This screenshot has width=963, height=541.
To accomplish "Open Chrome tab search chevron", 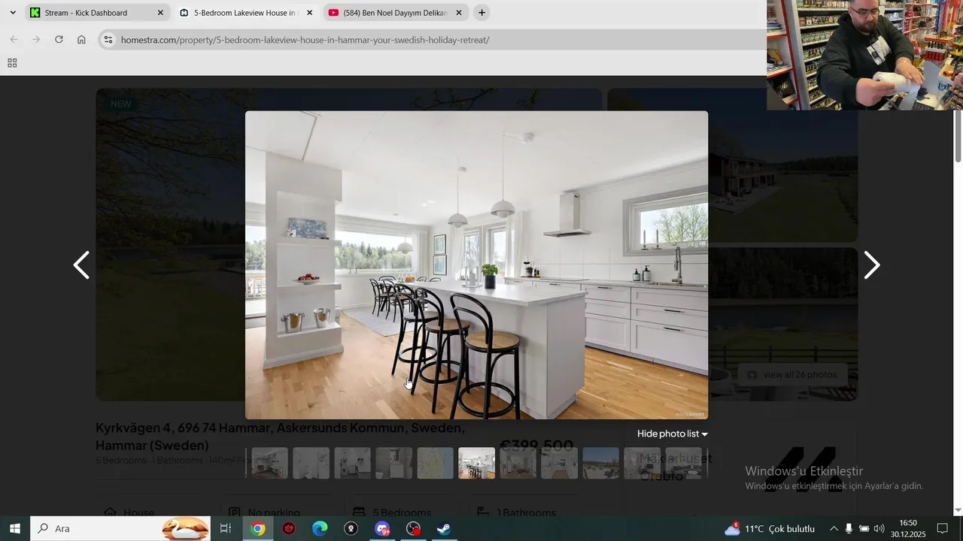I will click(13, 13).
